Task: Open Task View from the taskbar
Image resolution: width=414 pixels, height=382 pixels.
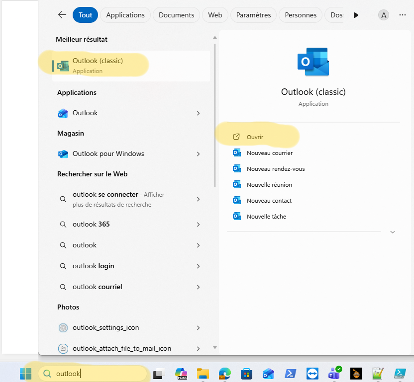Action: (159, 374)
